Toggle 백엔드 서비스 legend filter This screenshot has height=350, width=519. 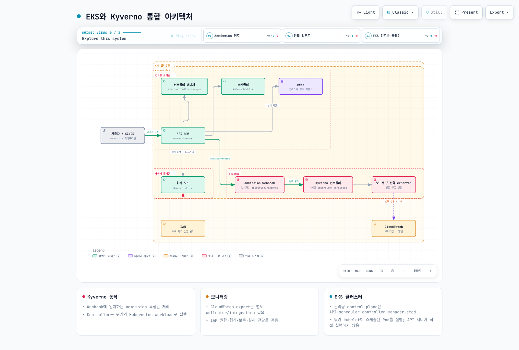coord(106,256)
